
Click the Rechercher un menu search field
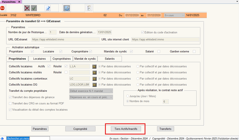pos(28,138)
